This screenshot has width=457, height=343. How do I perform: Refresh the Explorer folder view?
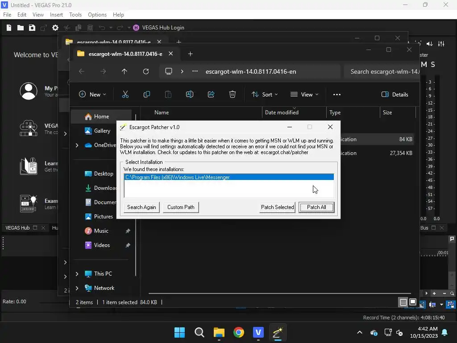click(x=146, y=71)
